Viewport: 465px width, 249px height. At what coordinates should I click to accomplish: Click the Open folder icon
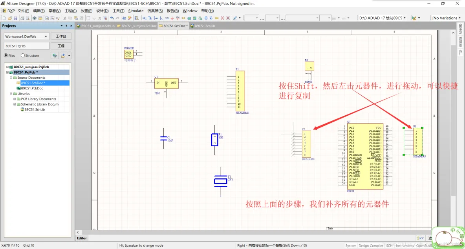10,18
